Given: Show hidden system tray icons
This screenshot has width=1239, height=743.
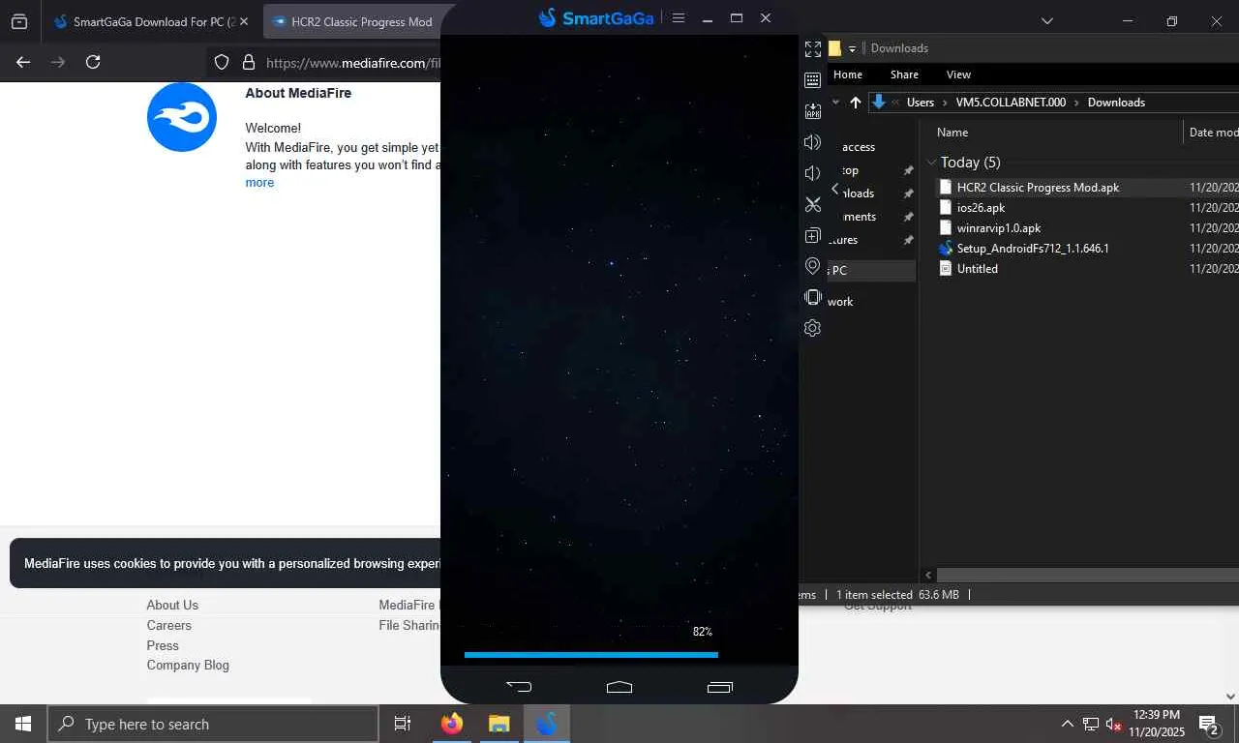Looking at the screenshot, I should pyautogui.click(x=1067, y=724).
